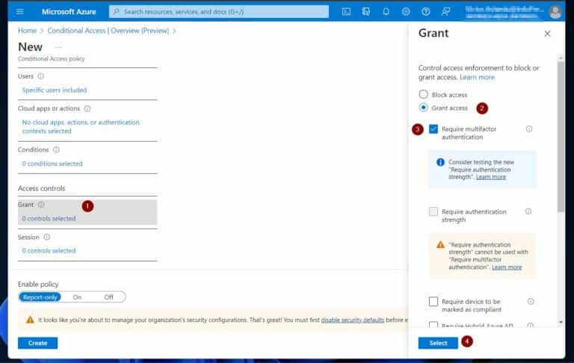Open Grant 0 controls selected link
Viewport: 574px width, 363px height.
tap(49, 218)
